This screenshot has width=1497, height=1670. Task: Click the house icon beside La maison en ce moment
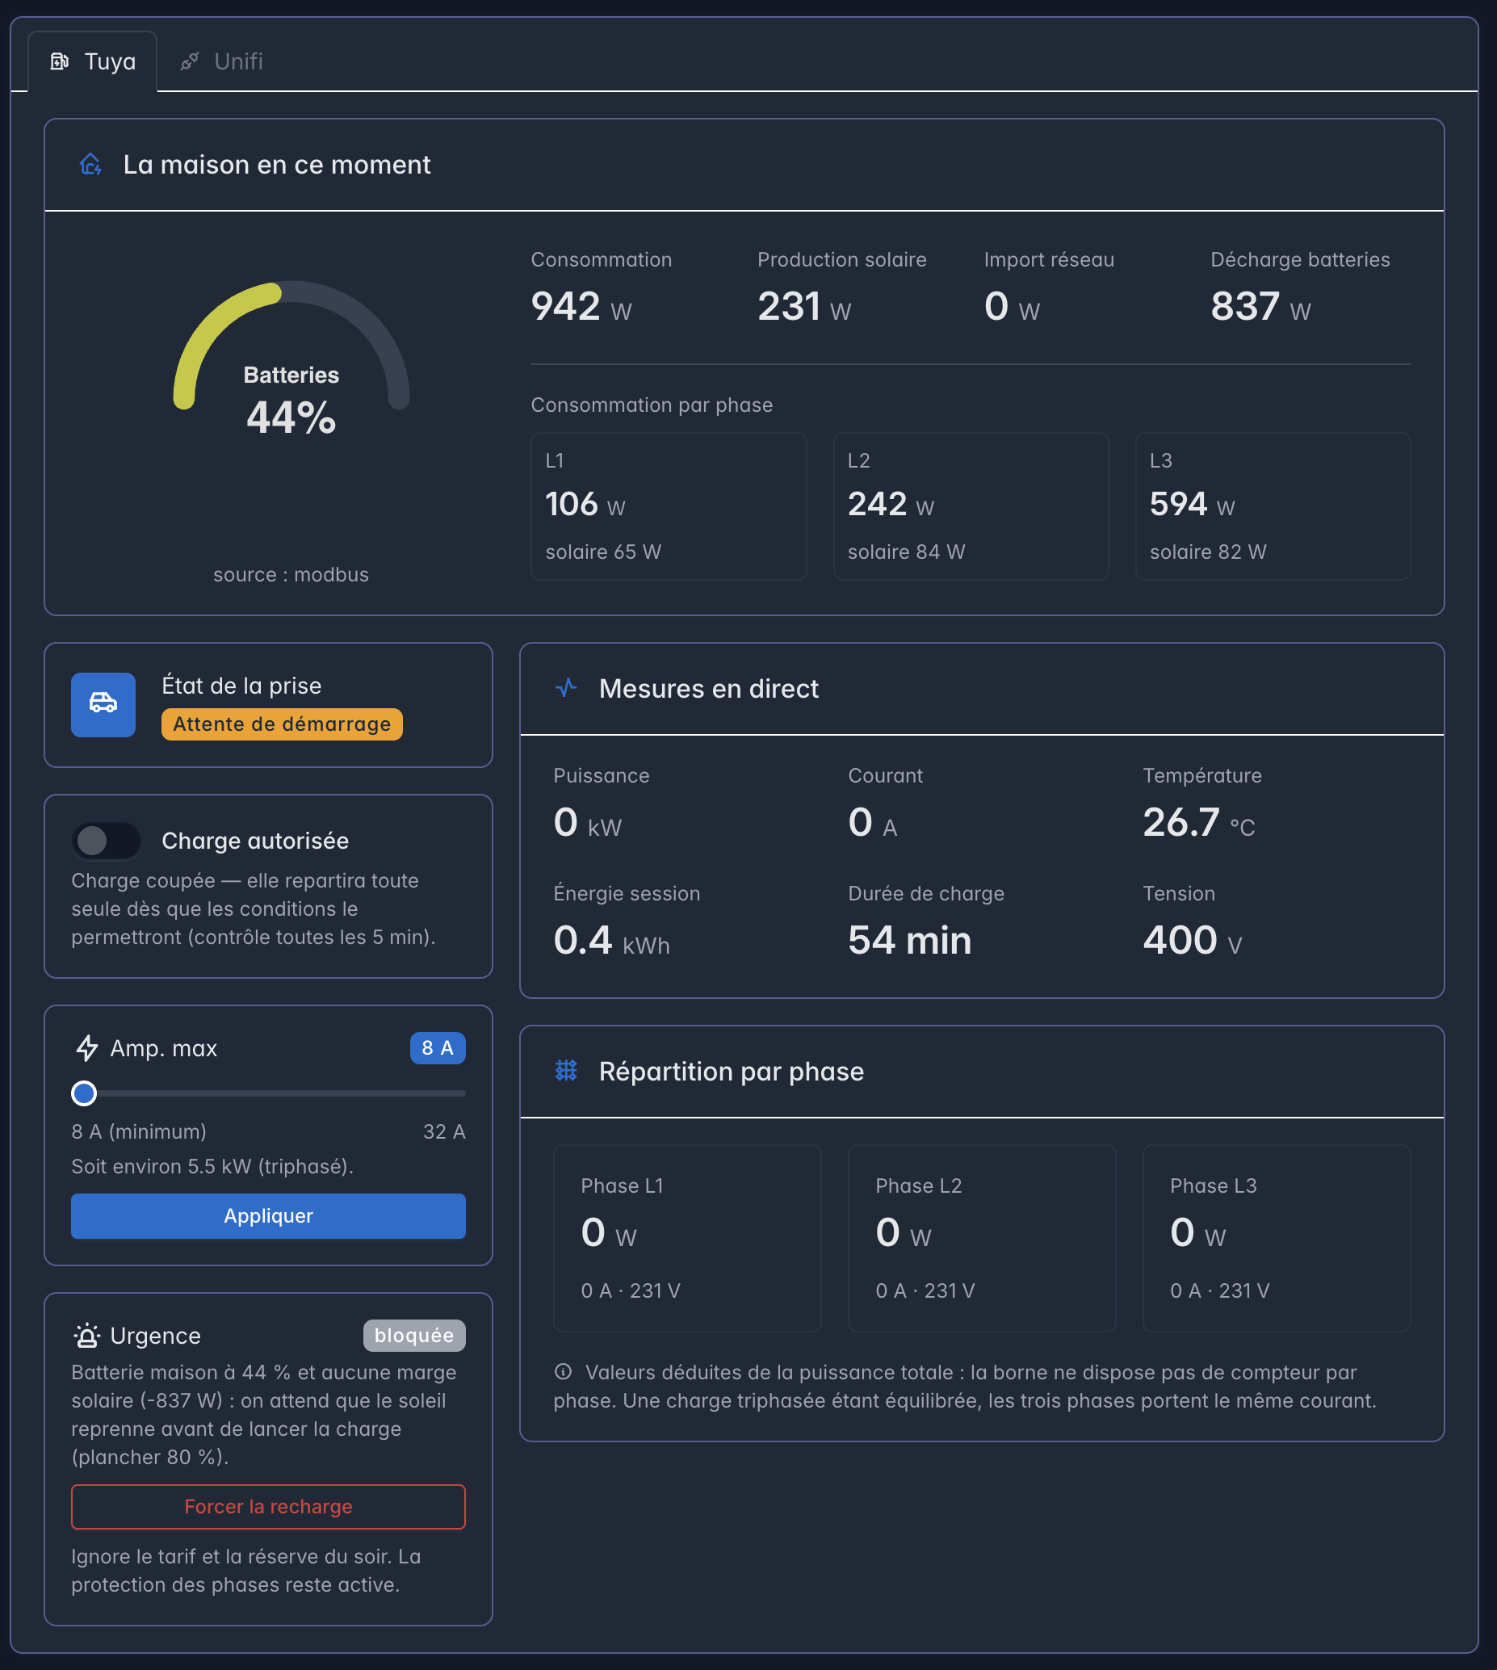(x=90, y=165)
